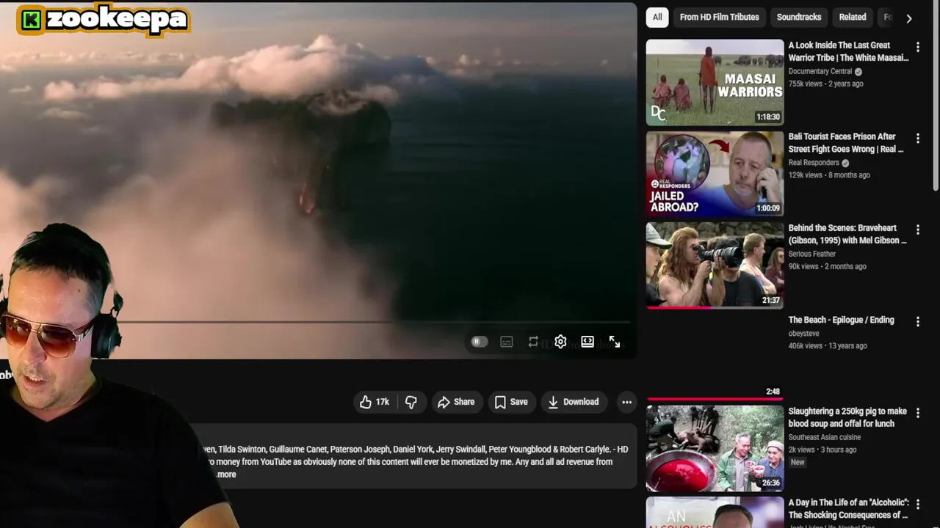Enter fullscreen with the arrows icon
The image size is (940, 528).
[615, 342]
